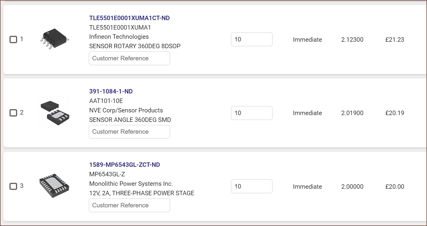Click the Infineon Technologies manufacturer name

coord(119,37)
